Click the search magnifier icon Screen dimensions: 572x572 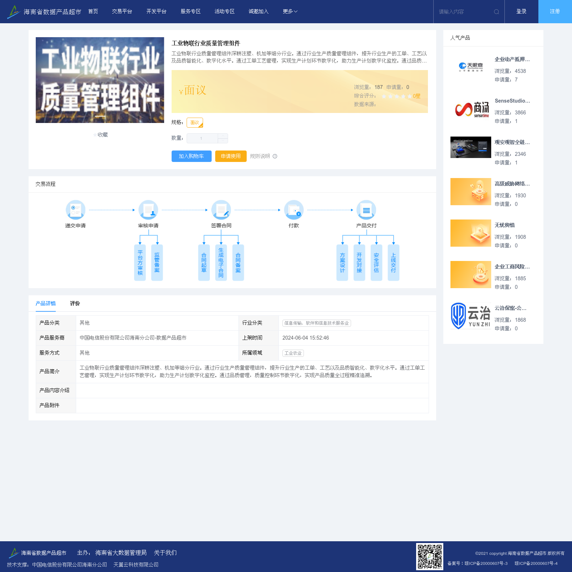point(496,12)
